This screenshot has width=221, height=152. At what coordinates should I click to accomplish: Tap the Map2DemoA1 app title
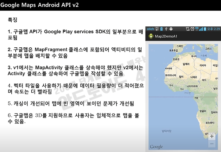(166, 36)
